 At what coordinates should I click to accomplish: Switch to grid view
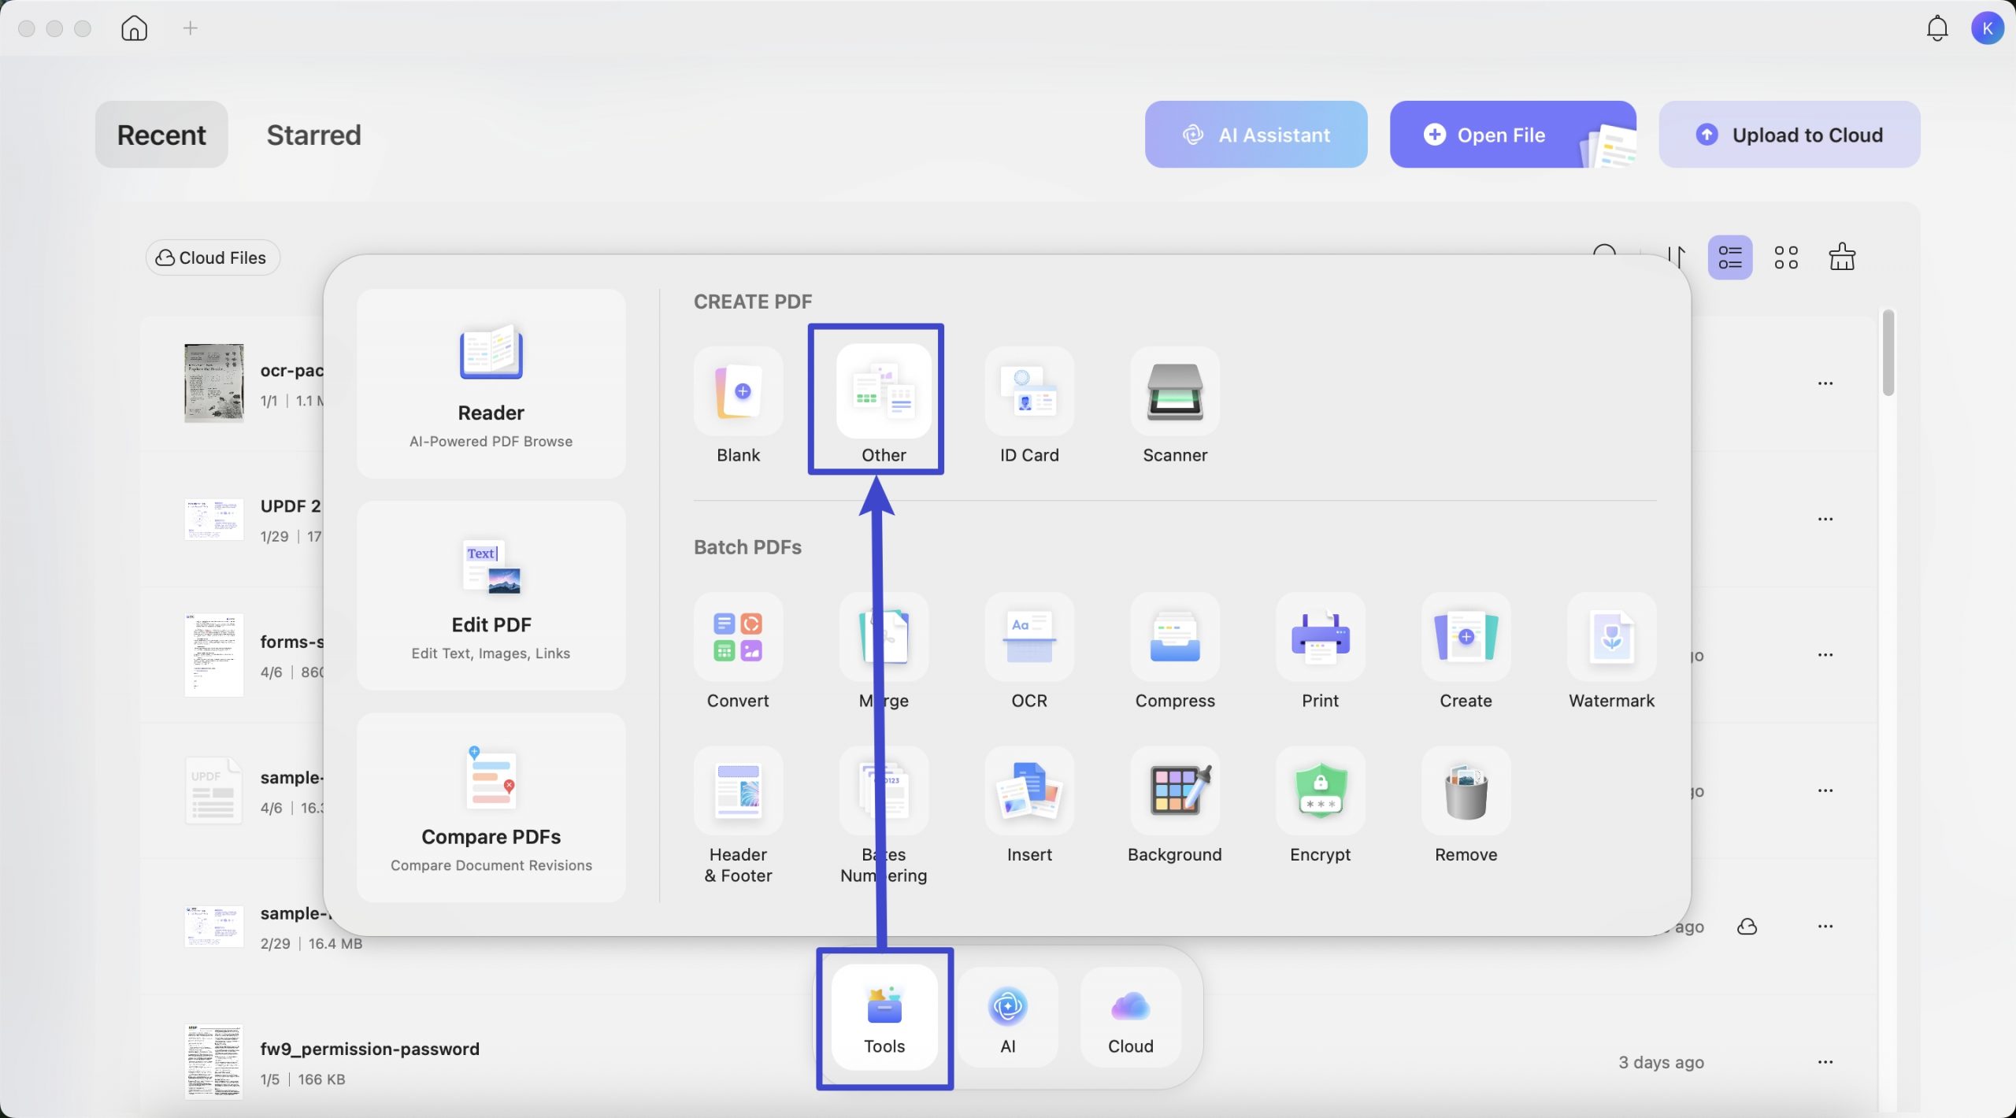tap(1786, 257)
